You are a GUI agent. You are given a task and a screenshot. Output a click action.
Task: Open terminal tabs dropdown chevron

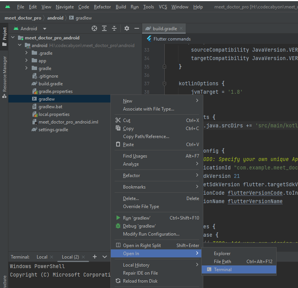tap(105, 257)
